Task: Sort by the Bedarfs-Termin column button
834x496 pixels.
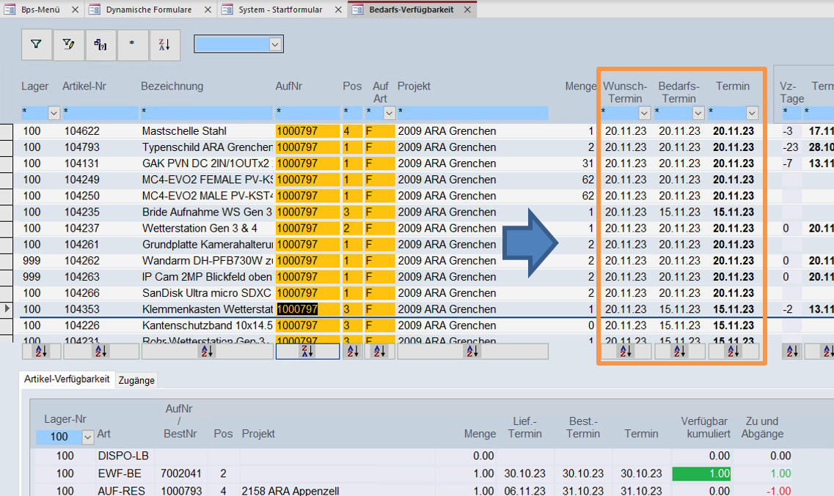Action: click(680, 351)
